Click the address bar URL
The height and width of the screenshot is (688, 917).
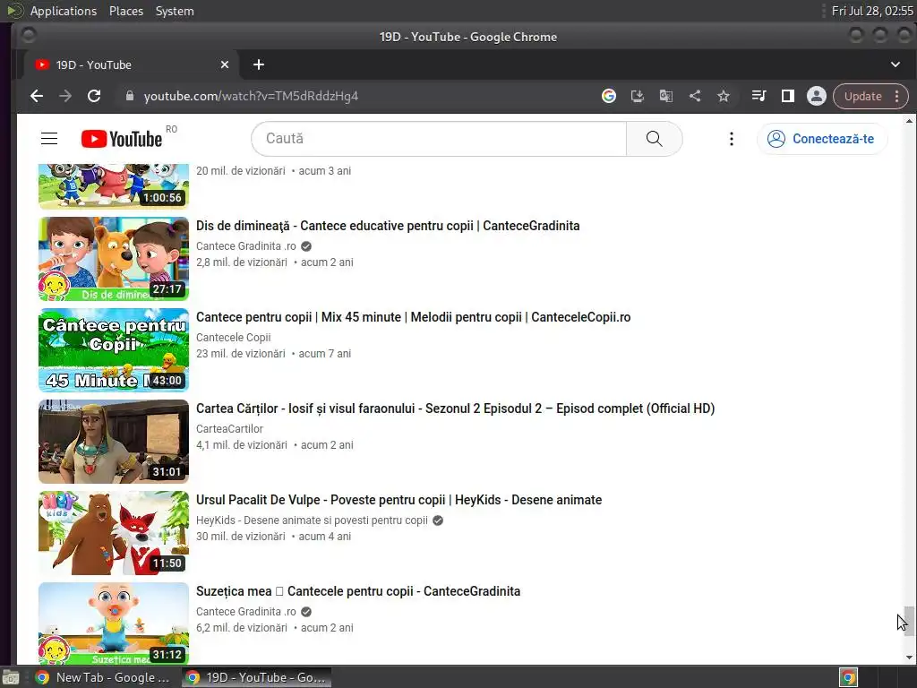click(x=251, y=96)
